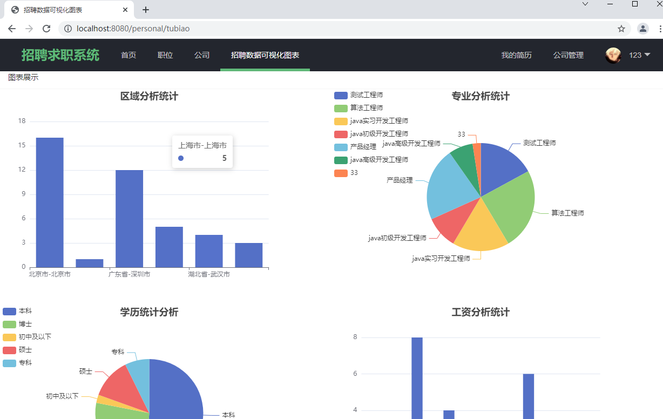Image resolution: width=663 pixels, height=419 pixels.
Task: Click the address bar URL field
Action: 343,29
